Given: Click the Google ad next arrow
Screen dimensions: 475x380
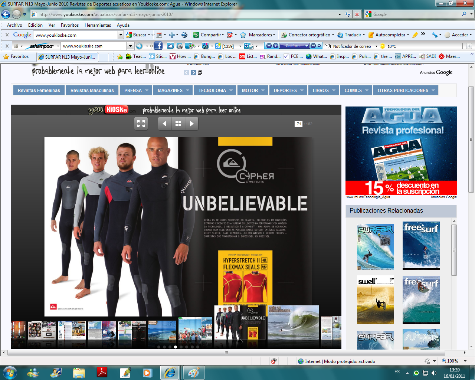Looking at the screenshot, I should (x=193, y=73).
